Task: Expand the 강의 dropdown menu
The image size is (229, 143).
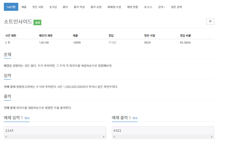Action: pos(162,7)
